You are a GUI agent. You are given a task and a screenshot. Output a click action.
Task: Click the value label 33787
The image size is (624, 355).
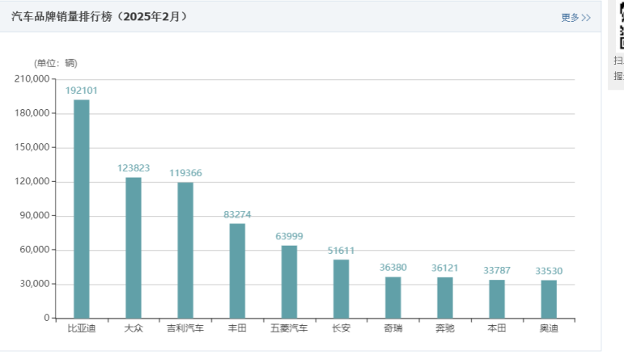click(497, 271)
